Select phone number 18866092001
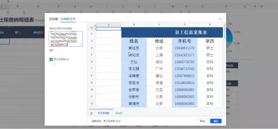The image size is (278, 129). tap(184, 90)
